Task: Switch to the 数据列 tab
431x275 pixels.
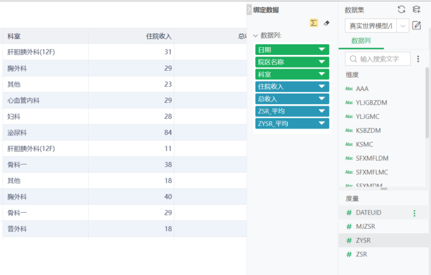Action: pos(361,41)
